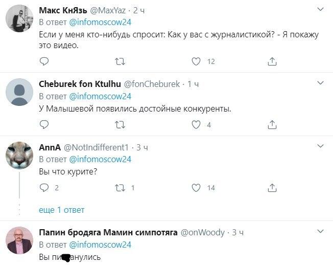The image size is (333, 265).
Task: Share Cheburek fon Ktulhu's tweet
Action: tap(272, 124)
